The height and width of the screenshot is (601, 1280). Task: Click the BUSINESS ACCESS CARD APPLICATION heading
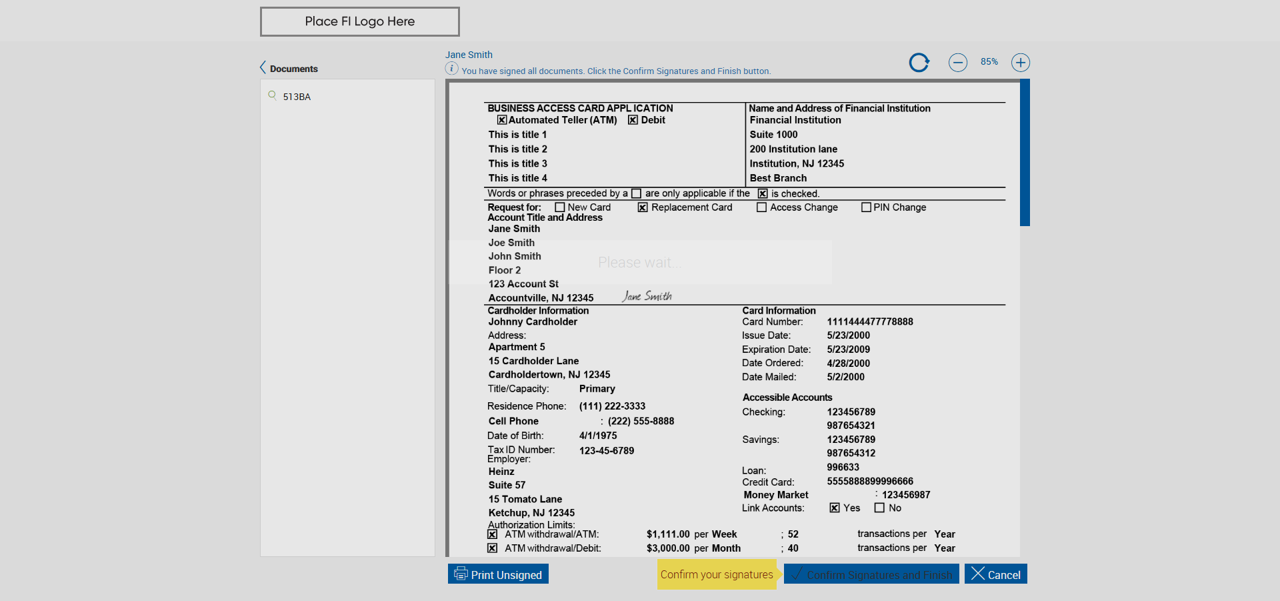[580, 108]
